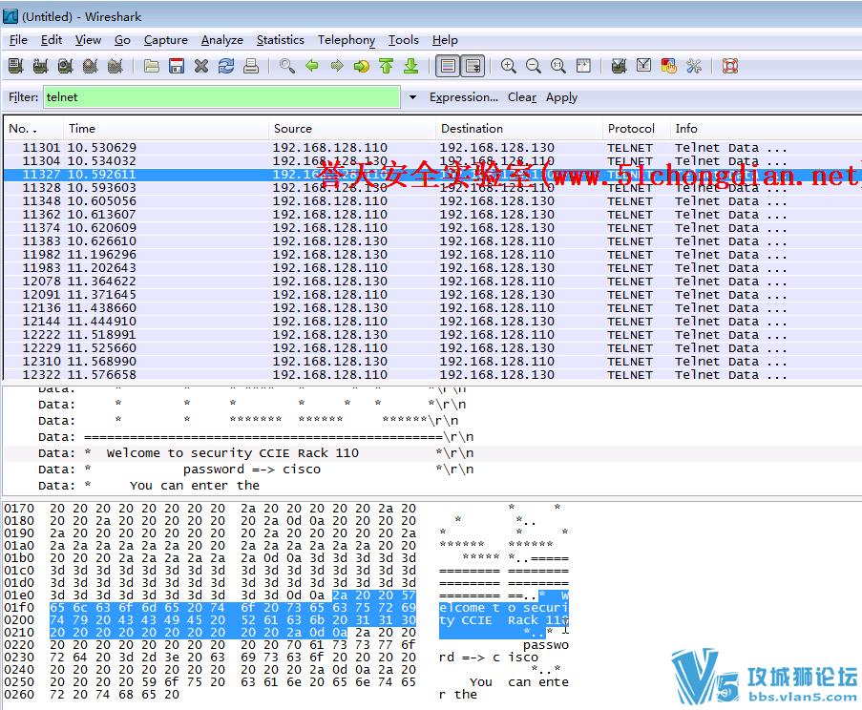862x710 pixels.
Task: Go forward in packet history
Action: [x=336, y=66]
